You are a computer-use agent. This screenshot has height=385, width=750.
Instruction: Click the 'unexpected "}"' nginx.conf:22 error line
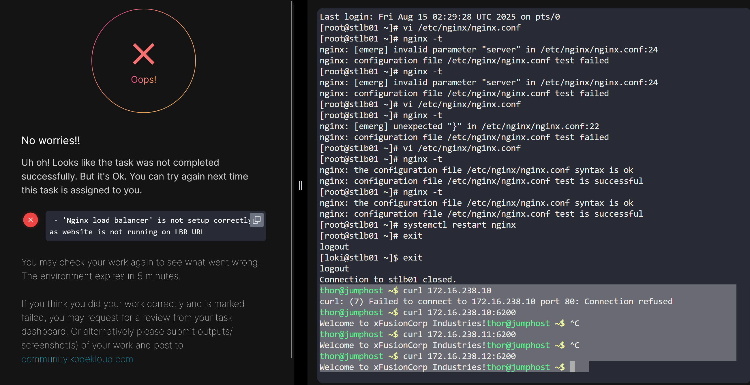tap(459, 126)
